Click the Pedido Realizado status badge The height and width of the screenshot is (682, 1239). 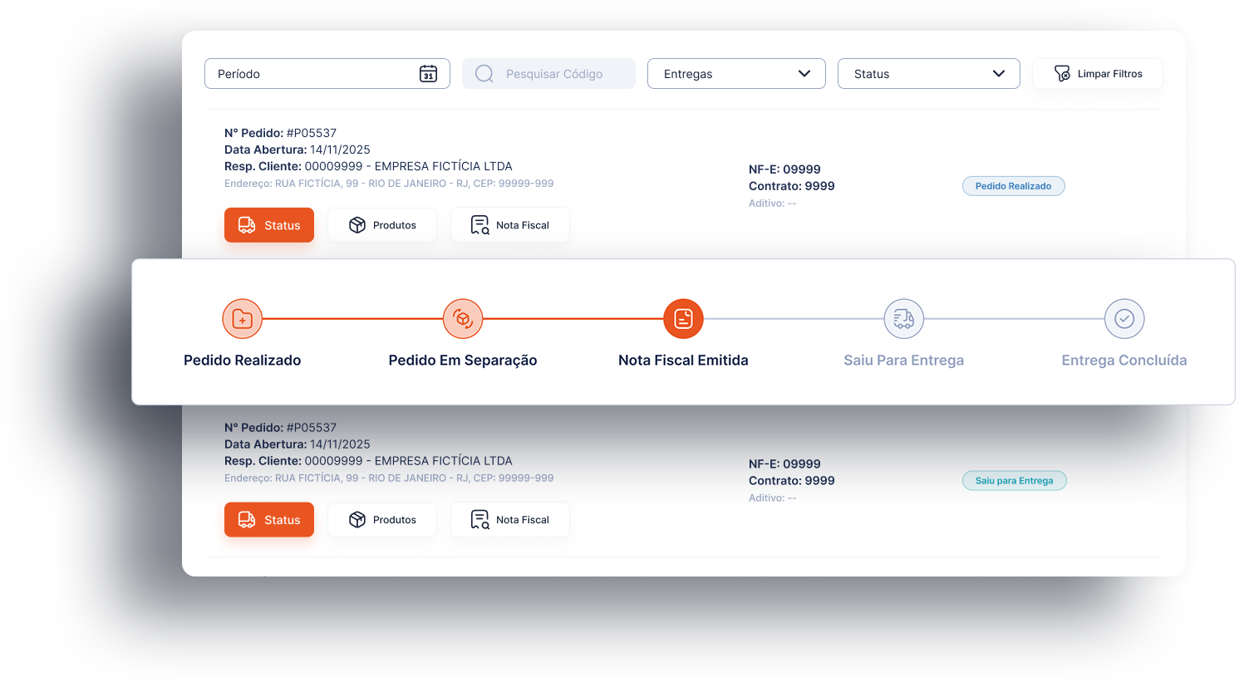tap(1013, 186)
